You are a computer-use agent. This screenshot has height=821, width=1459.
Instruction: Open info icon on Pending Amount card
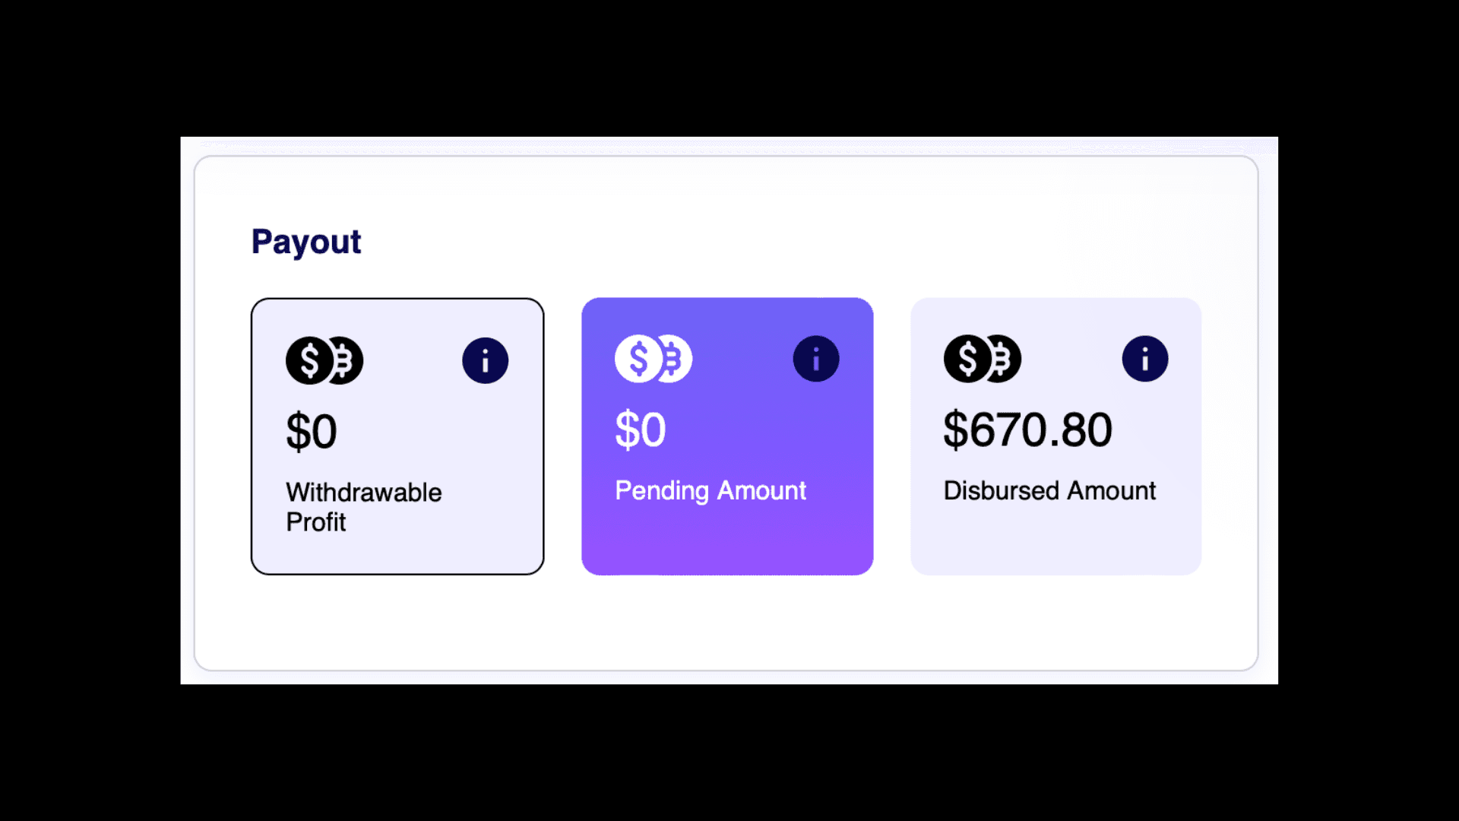pyautogui.click(x=816, y=359)
